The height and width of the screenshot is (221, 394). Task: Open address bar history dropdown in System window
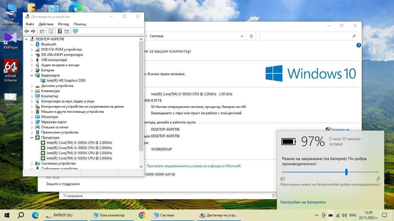(x=242, y=36)
